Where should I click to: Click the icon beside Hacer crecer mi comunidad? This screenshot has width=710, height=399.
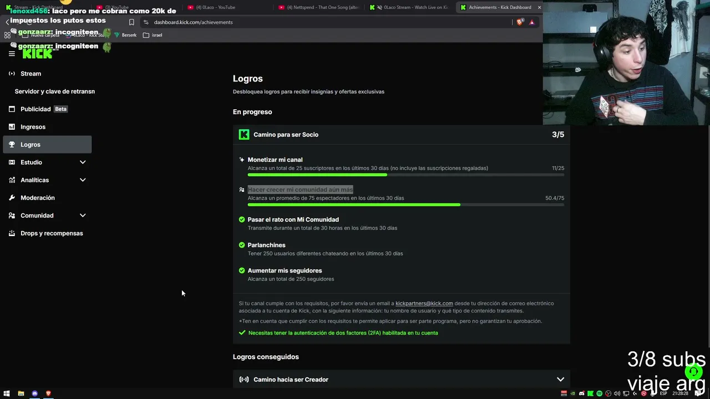pyautogui.click(x=242, y=190)
